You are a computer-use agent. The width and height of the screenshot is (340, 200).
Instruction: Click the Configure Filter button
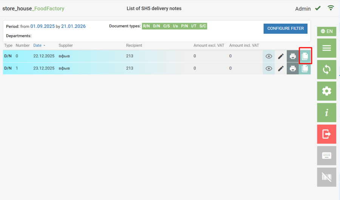click(286, 28)
